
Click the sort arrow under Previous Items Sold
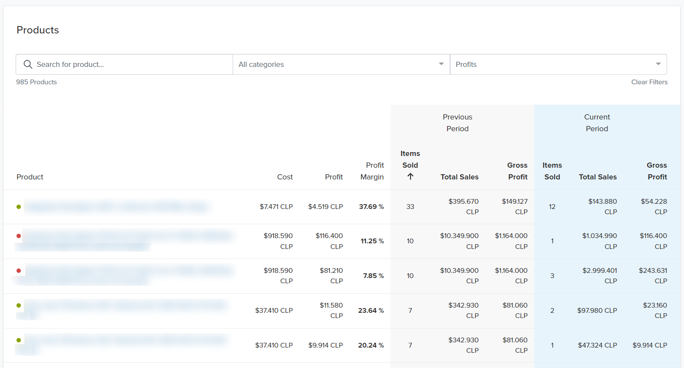(x=410, y=176)
